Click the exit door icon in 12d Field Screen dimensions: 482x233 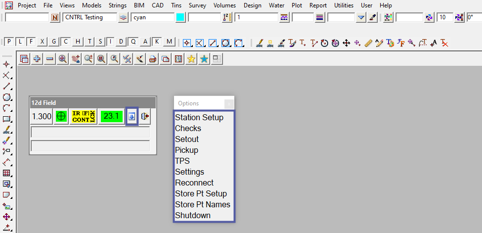click(145, 117)
